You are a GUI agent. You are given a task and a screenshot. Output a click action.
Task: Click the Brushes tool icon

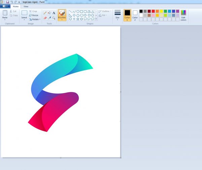[62, 13]
